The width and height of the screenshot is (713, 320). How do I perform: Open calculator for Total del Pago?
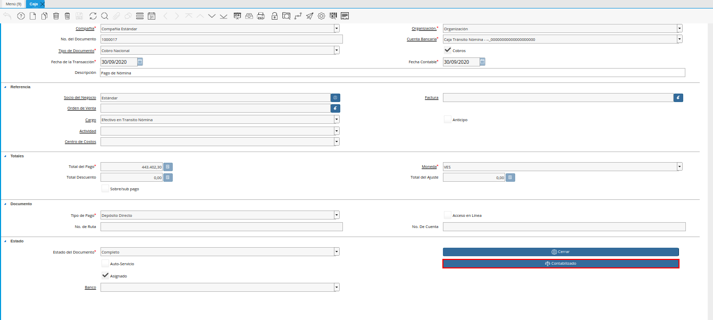(167, 167)
